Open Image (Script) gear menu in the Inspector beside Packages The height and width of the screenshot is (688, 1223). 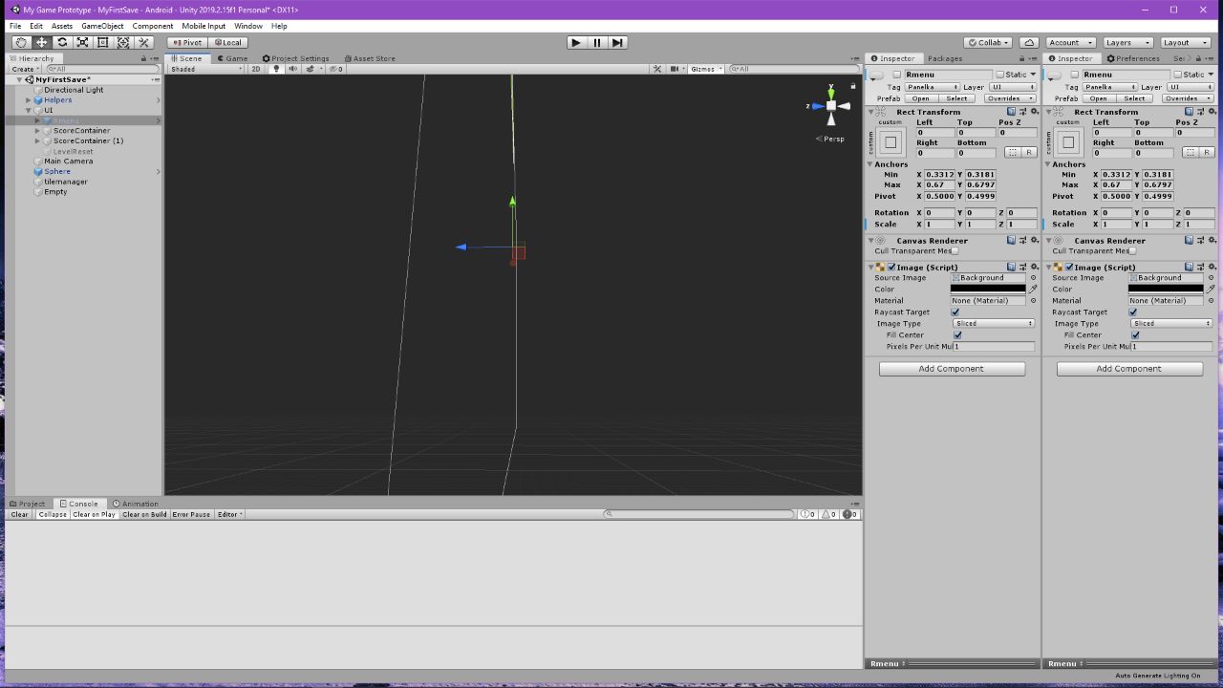tap(1034, 267)
